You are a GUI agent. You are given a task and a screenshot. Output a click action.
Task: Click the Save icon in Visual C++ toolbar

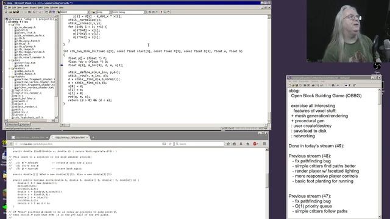click(x=14, y=12)
